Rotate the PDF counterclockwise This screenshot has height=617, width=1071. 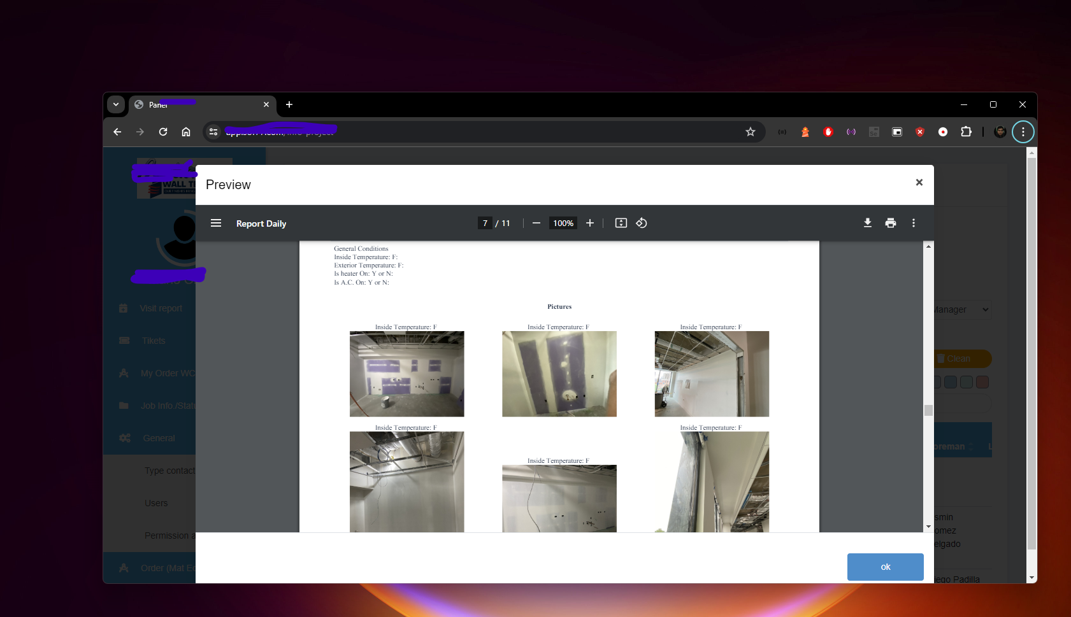(x=642, y=223)
